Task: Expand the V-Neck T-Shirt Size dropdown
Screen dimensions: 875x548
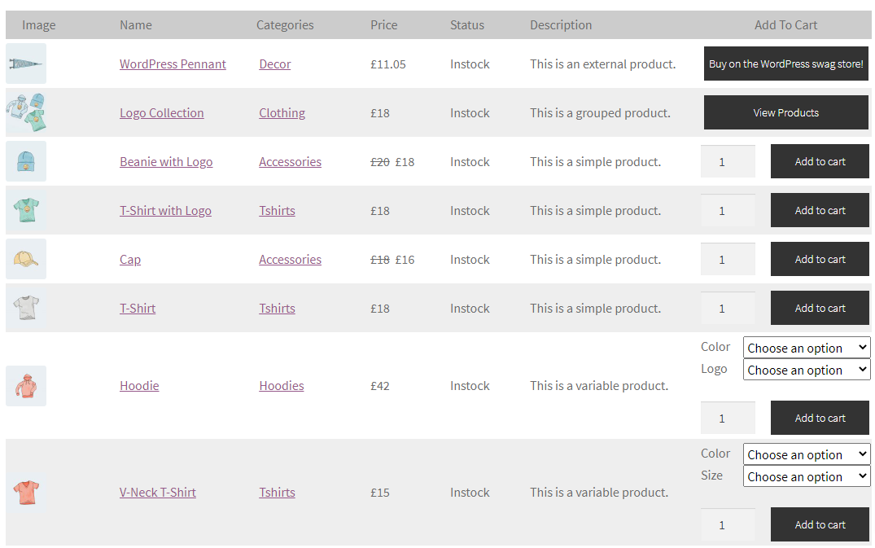Action: click(807, 476)
